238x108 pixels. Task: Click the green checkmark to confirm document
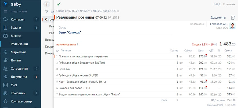59,4
